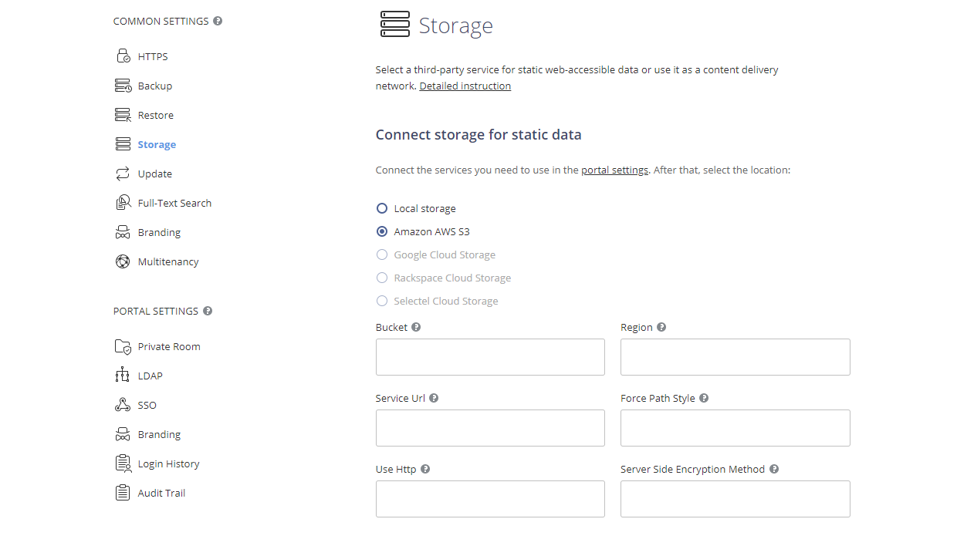The width and height of the screenshot is (957, 546).
Task: Select the Local storage radio button
Action: pyautogui.click(x=382, y=207)
